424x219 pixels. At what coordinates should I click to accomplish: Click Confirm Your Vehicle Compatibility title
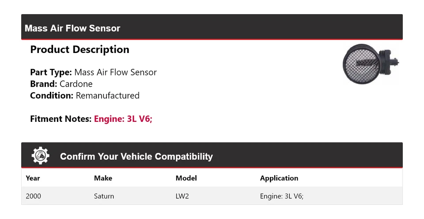pos(136,157)
